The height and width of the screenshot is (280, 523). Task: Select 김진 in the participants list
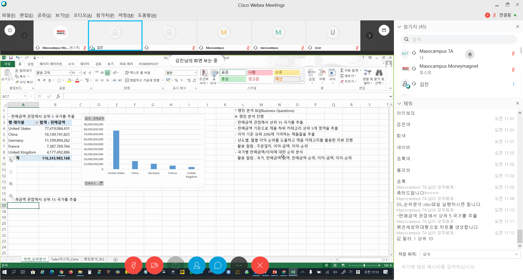click(424, 84)
